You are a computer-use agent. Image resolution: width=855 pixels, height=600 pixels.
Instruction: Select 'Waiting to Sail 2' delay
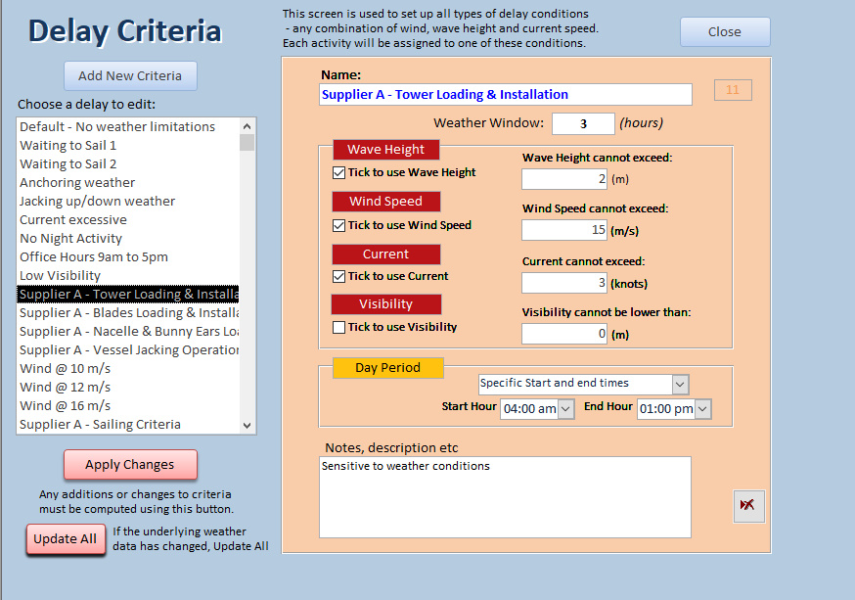click(128, 163)
